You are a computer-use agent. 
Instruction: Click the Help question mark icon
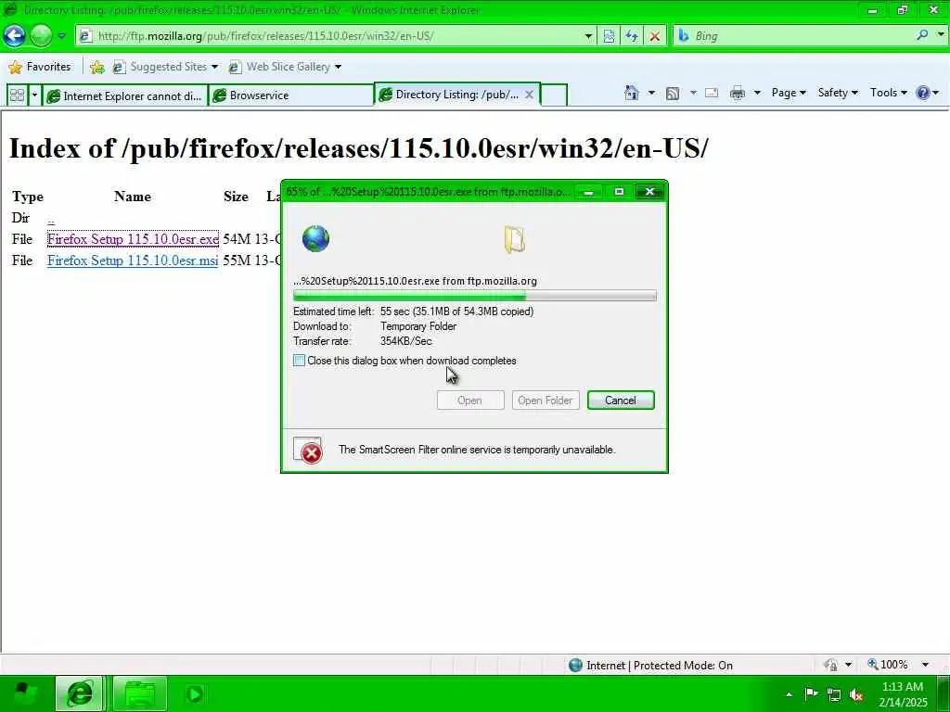tap(923, 93)
